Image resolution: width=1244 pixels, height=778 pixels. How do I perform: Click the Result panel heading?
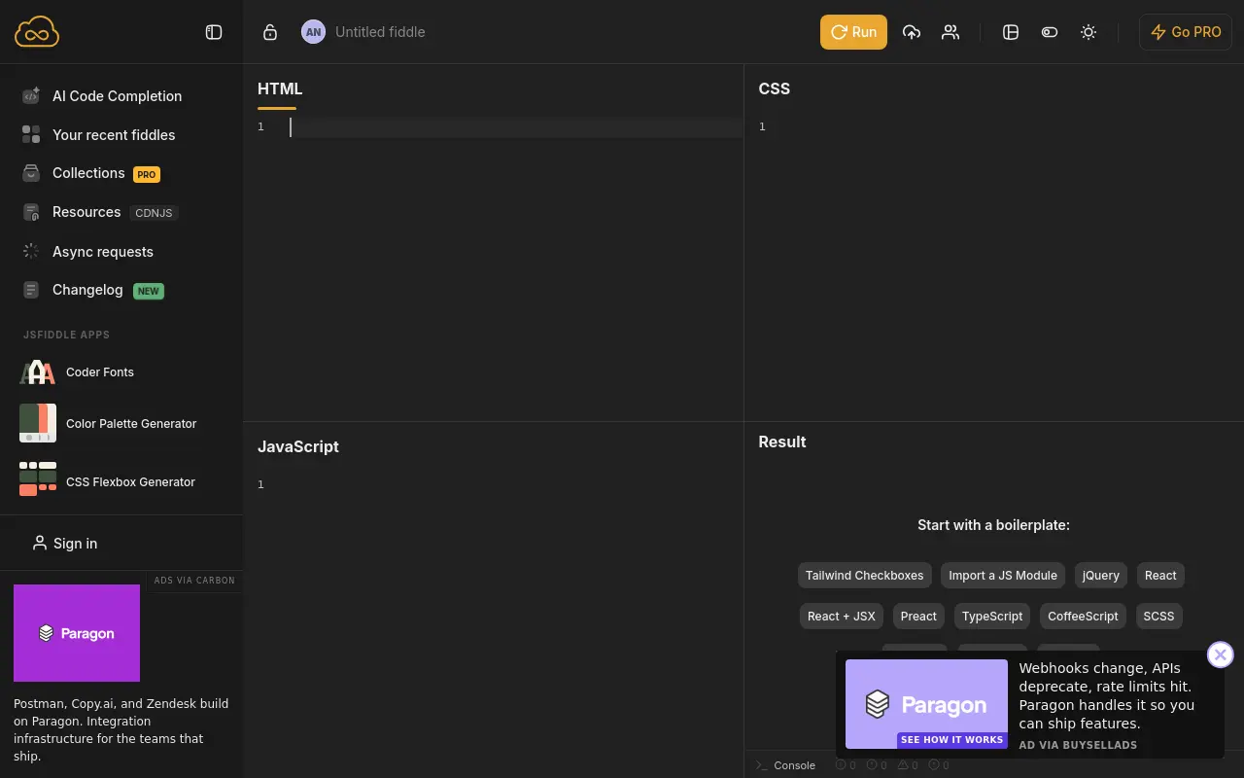pos(782,442)
